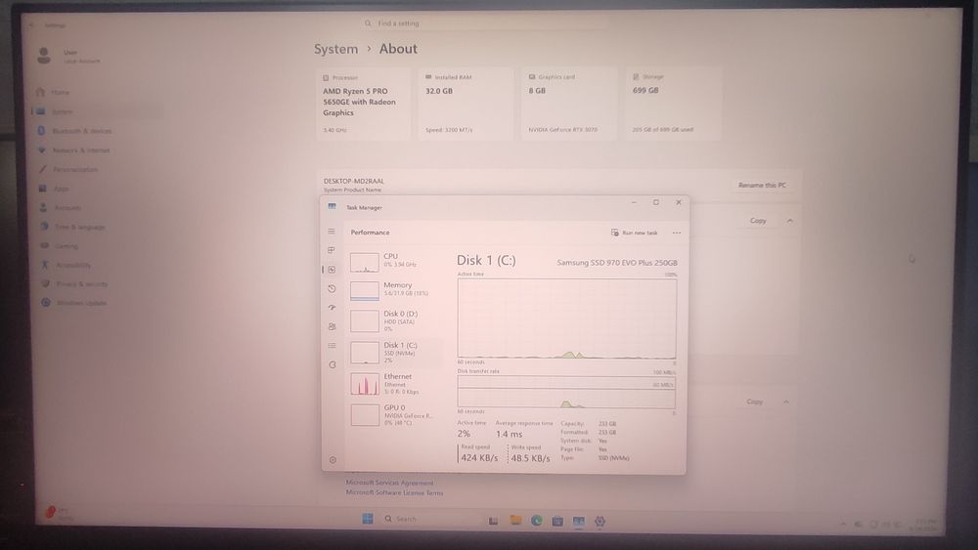Open Accounts settings

click(97, 207)
